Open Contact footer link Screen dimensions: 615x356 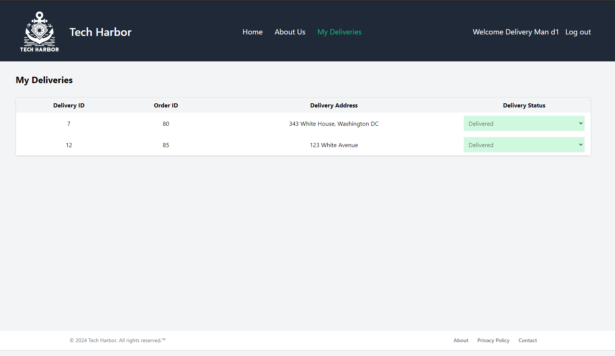[x=527, y=340]
